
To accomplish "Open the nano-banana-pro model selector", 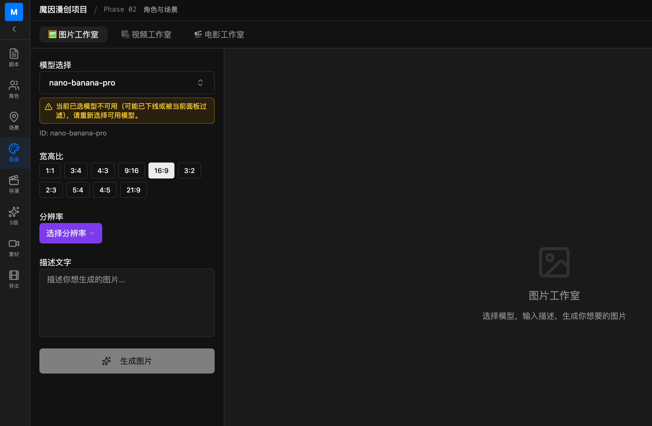I will click(127, 83).
